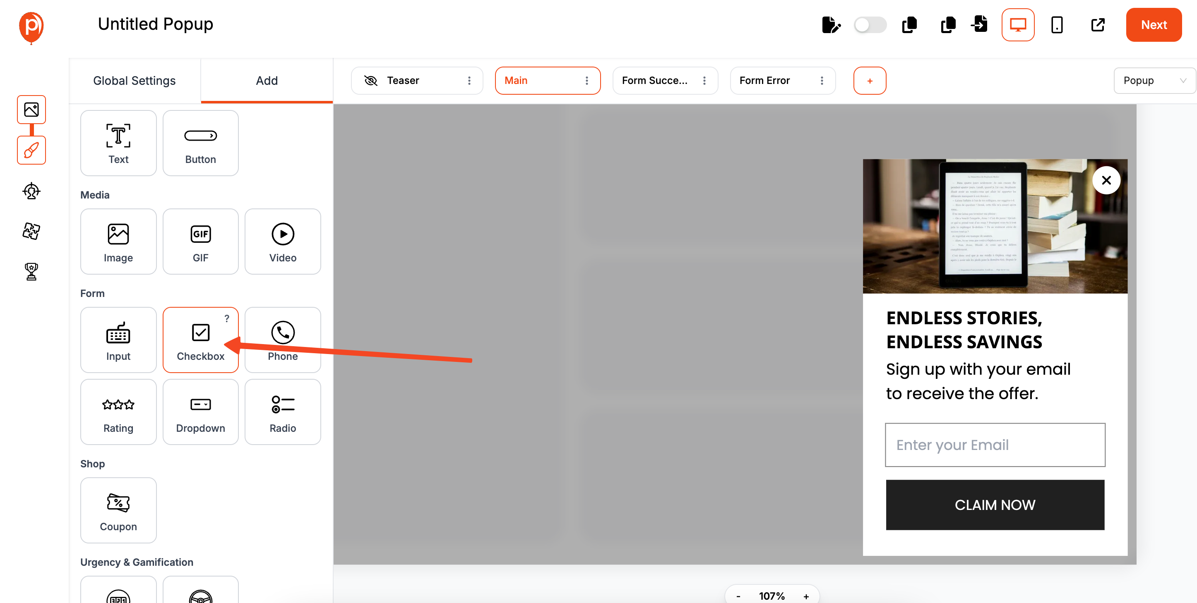Switch to the Add tab

coord(267,80)
